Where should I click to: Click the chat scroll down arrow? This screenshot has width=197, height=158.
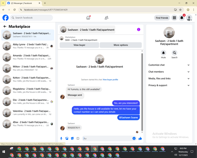pyautogui.click(x=142, y=132)
